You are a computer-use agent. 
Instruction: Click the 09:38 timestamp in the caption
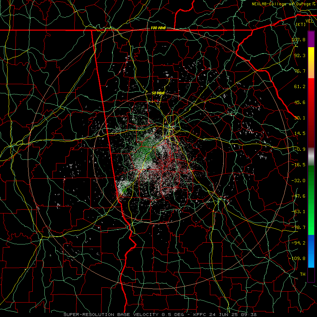250,315
